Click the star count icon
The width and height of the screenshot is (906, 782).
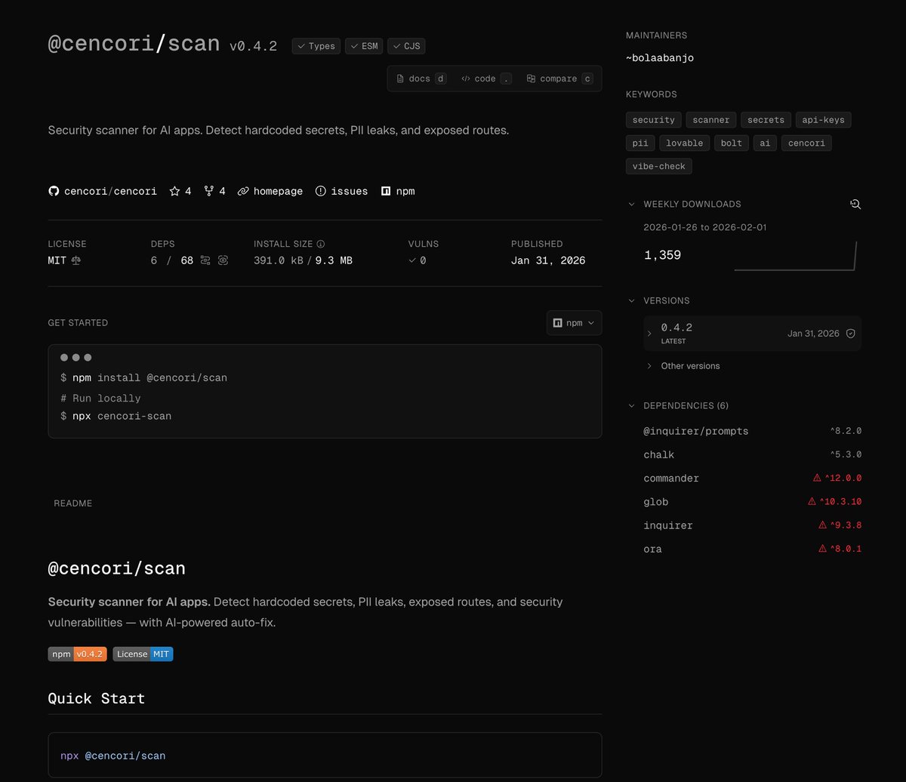click(x=174, y=191)
